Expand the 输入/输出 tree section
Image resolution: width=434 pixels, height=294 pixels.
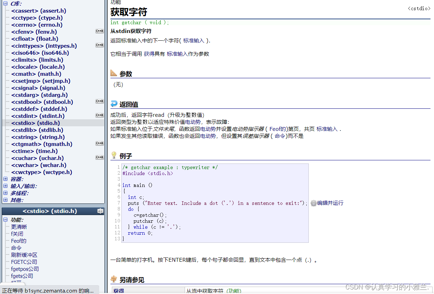(6, 186)
